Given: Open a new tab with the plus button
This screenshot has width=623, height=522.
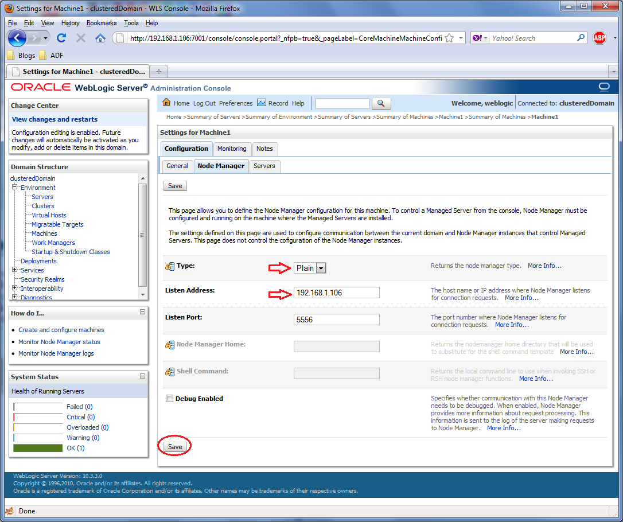Looking at the screenshot, I should point(159,72).
